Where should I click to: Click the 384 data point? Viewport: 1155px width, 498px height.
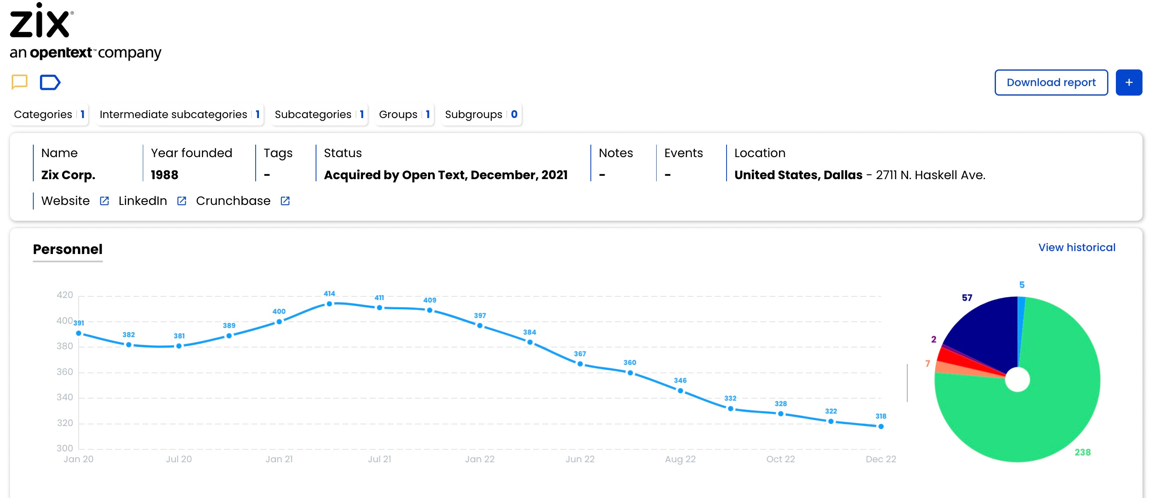530,342
